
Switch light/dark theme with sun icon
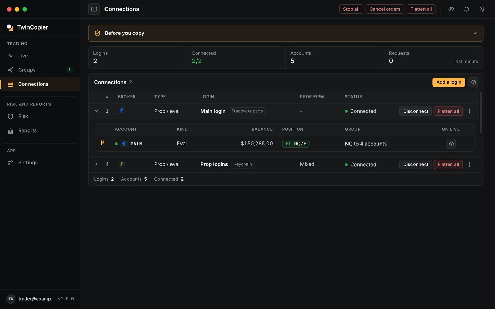click(482, 9)
